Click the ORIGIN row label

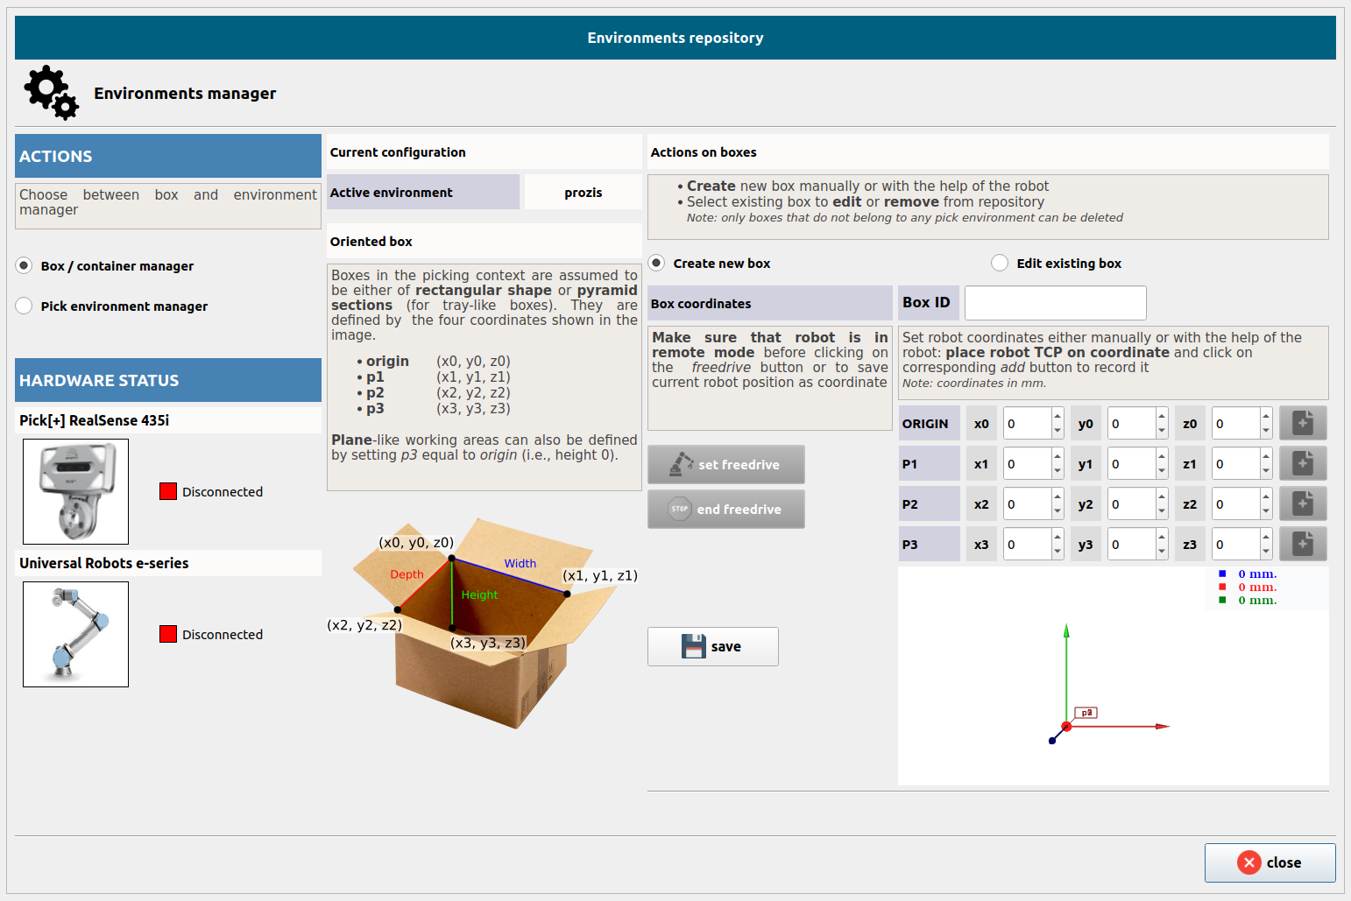[x=929, y=423]
